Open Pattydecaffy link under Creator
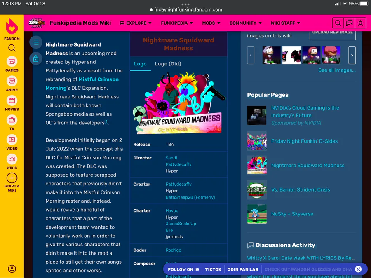This screenshot has width=371, height=278. (x=178, y=184)
